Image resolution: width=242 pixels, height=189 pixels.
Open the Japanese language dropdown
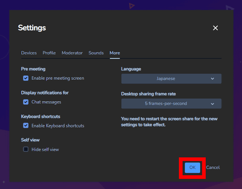coord(171,79)
